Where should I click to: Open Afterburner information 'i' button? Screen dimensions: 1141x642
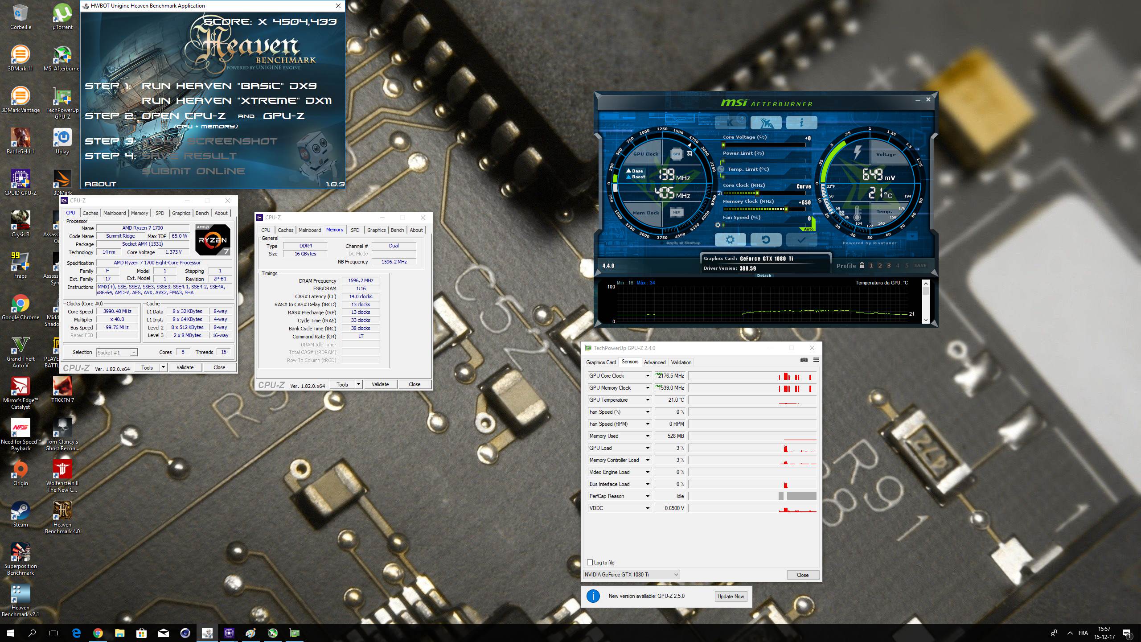point(801,122)
